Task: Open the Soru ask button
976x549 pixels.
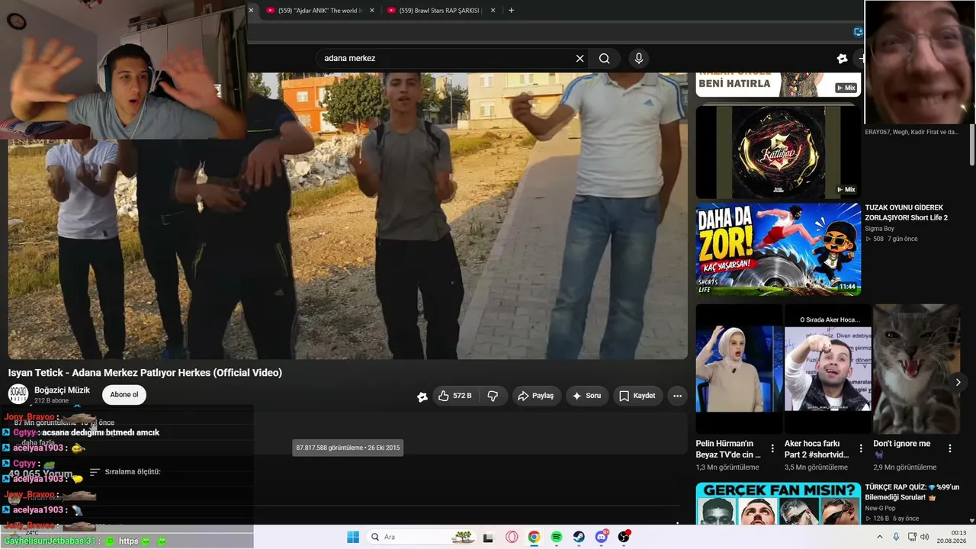Action: [587, 396]
